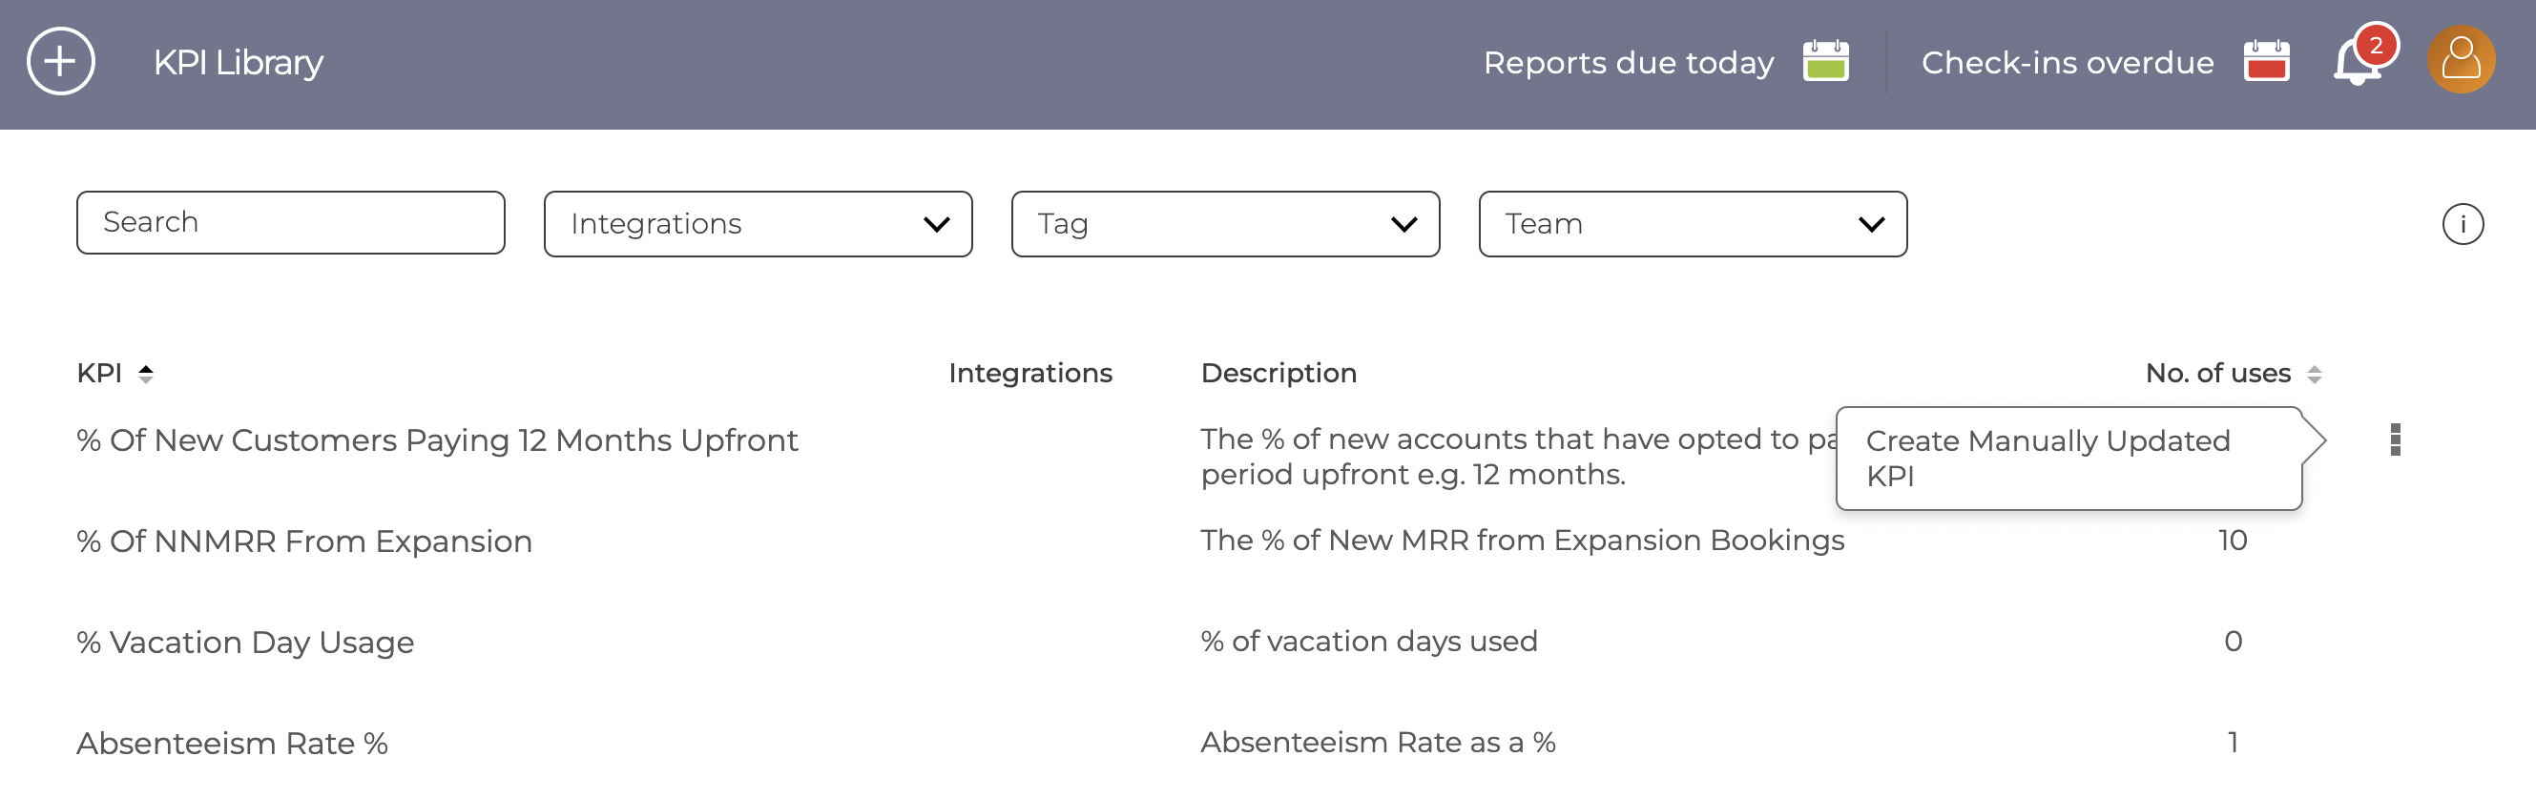Viewport: 2536px width, 797px height.
Task: Select Create Manually Updated KPI option
Action: (x=2068, y=459)
